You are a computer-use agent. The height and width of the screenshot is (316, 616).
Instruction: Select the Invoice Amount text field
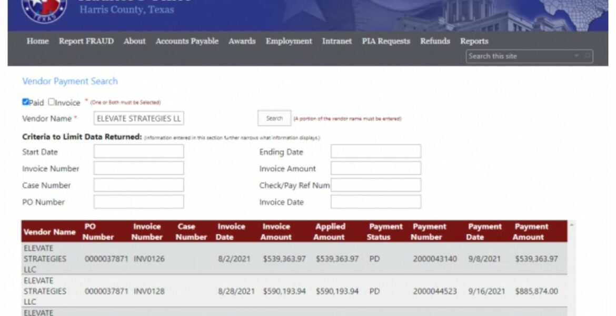(375, 169)
